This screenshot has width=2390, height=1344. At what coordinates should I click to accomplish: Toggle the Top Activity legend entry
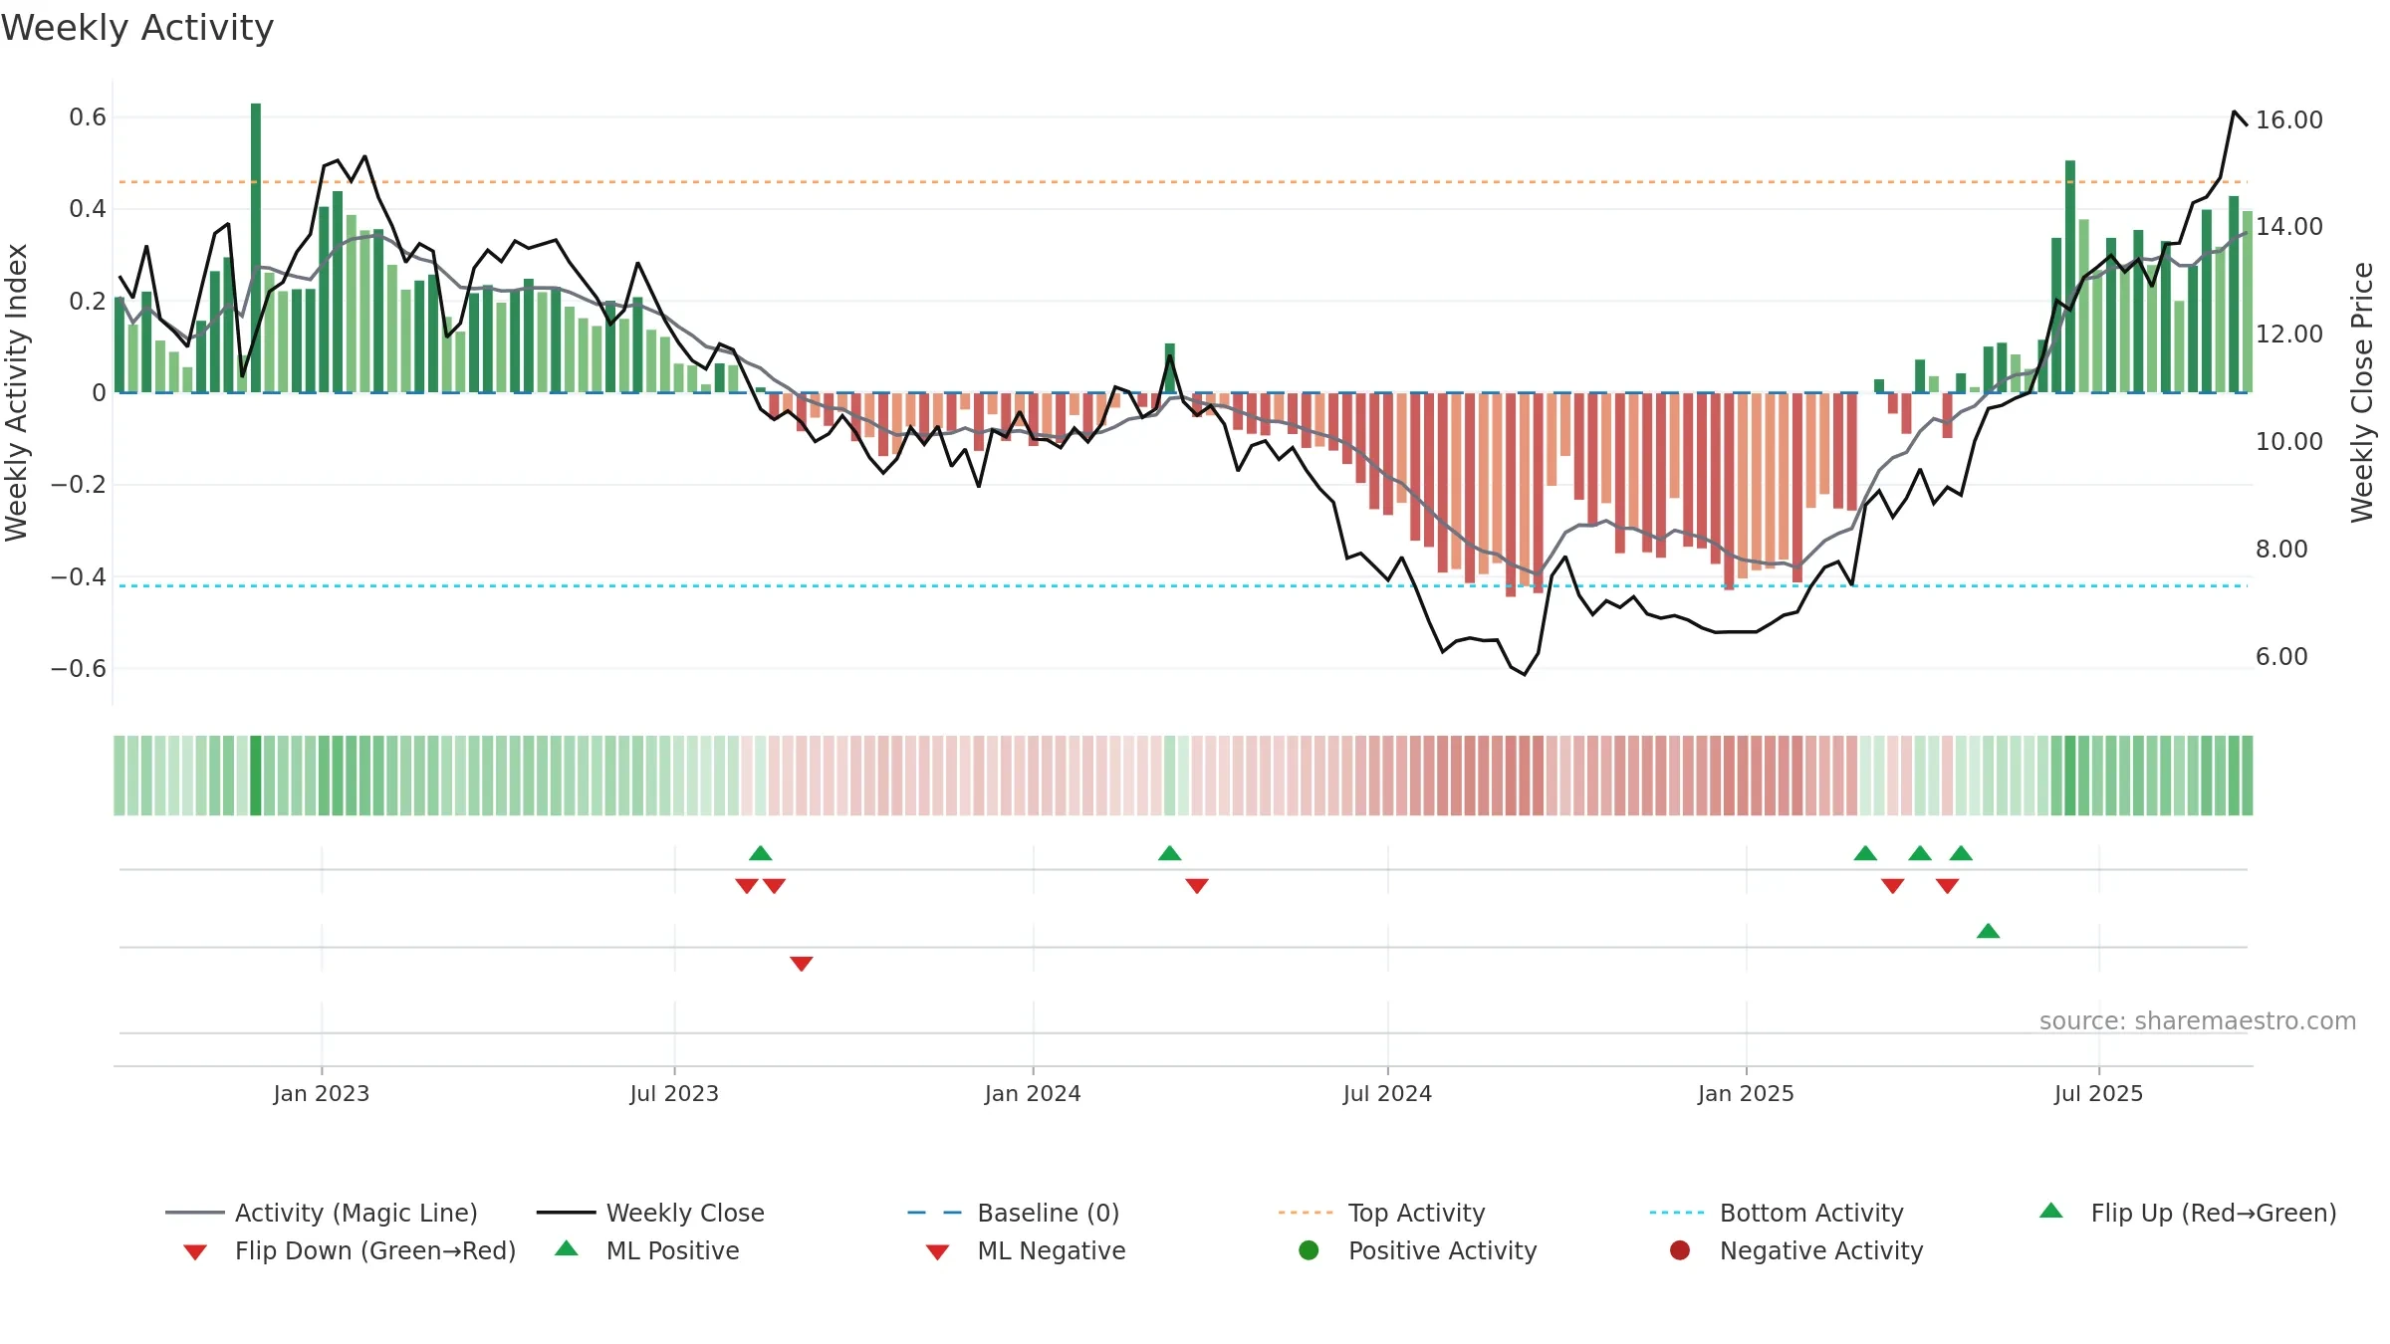click(1382, 1213)
